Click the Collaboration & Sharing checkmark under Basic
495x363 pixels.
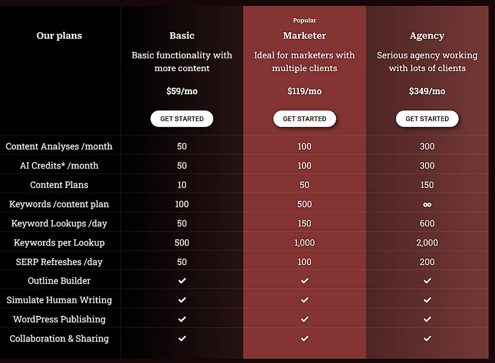pyautogui.click(x=182, y=338)
